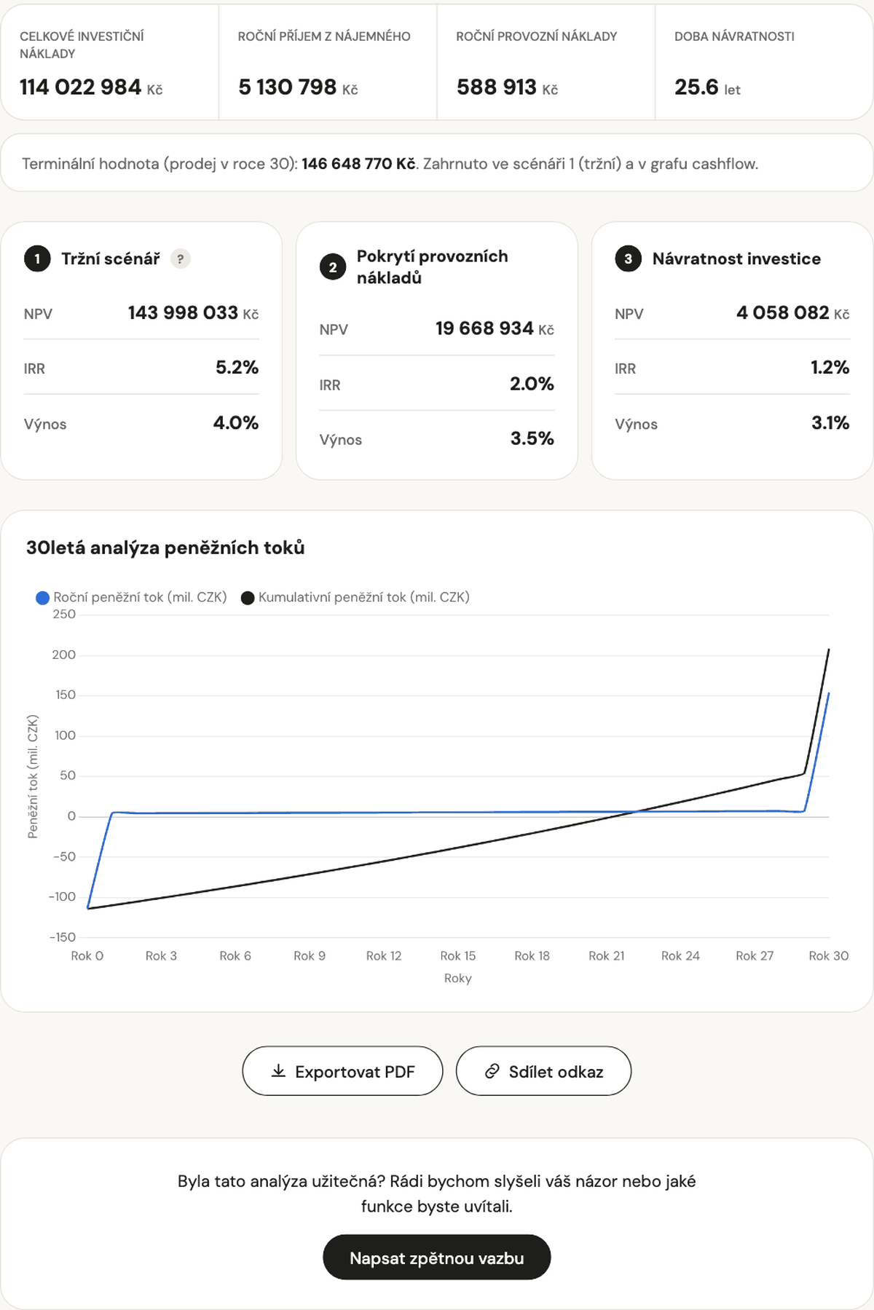Image resolution: width=874 pixels, height=1310 pixels.
Task: Select the Tržní scénář NPV 143 998 033
Action: tap(183, 313)
